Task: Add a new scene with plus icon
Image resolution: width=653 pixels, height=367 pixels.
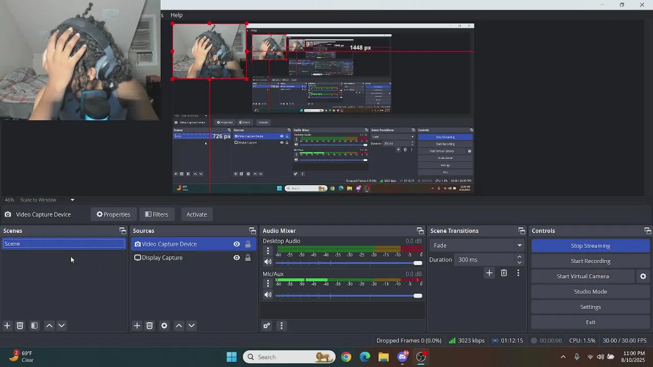Action: (7, 326)
